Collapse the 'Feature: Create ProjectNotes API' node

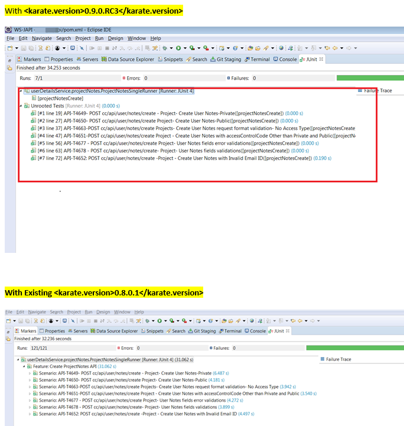point(24,366)
